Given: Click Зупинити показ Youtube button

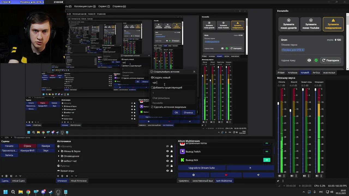Looking at the screenshot, I should click(x=311, y=24).
